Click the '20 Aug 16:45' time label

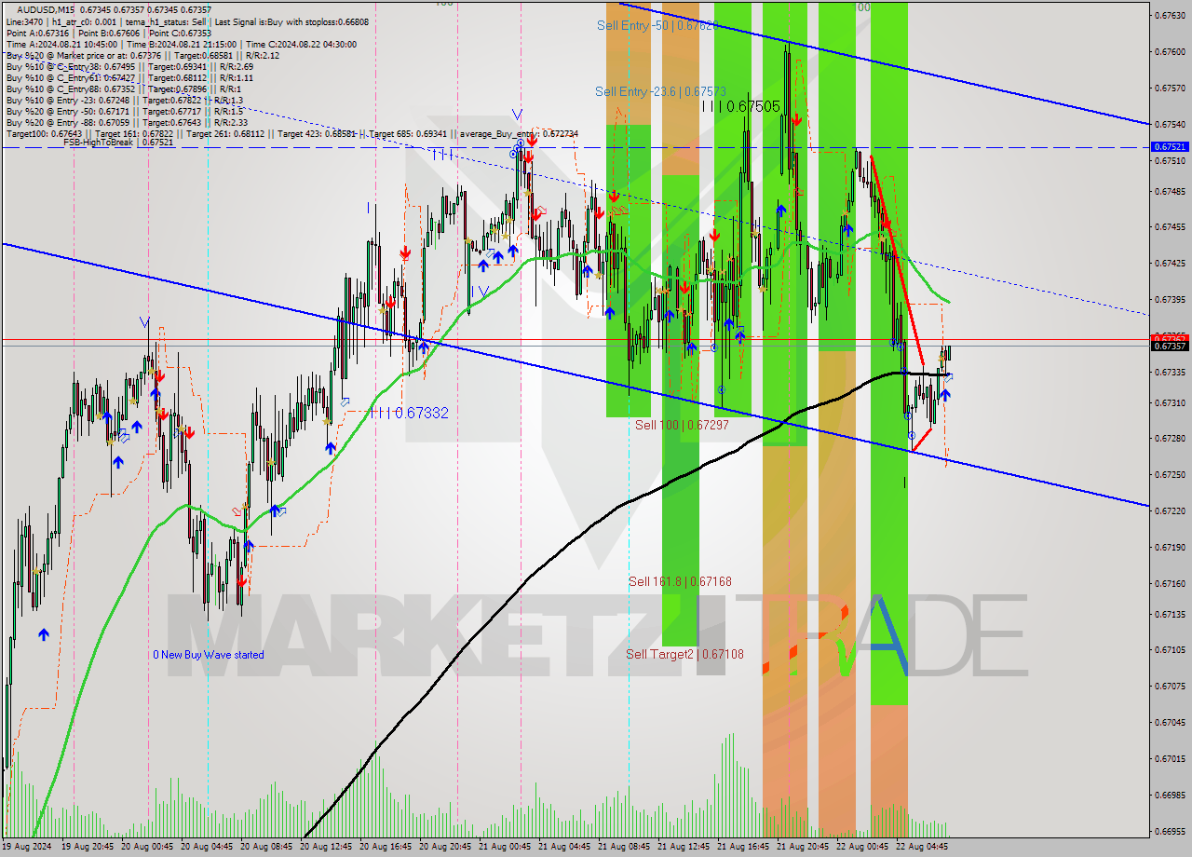coord(386,848)
